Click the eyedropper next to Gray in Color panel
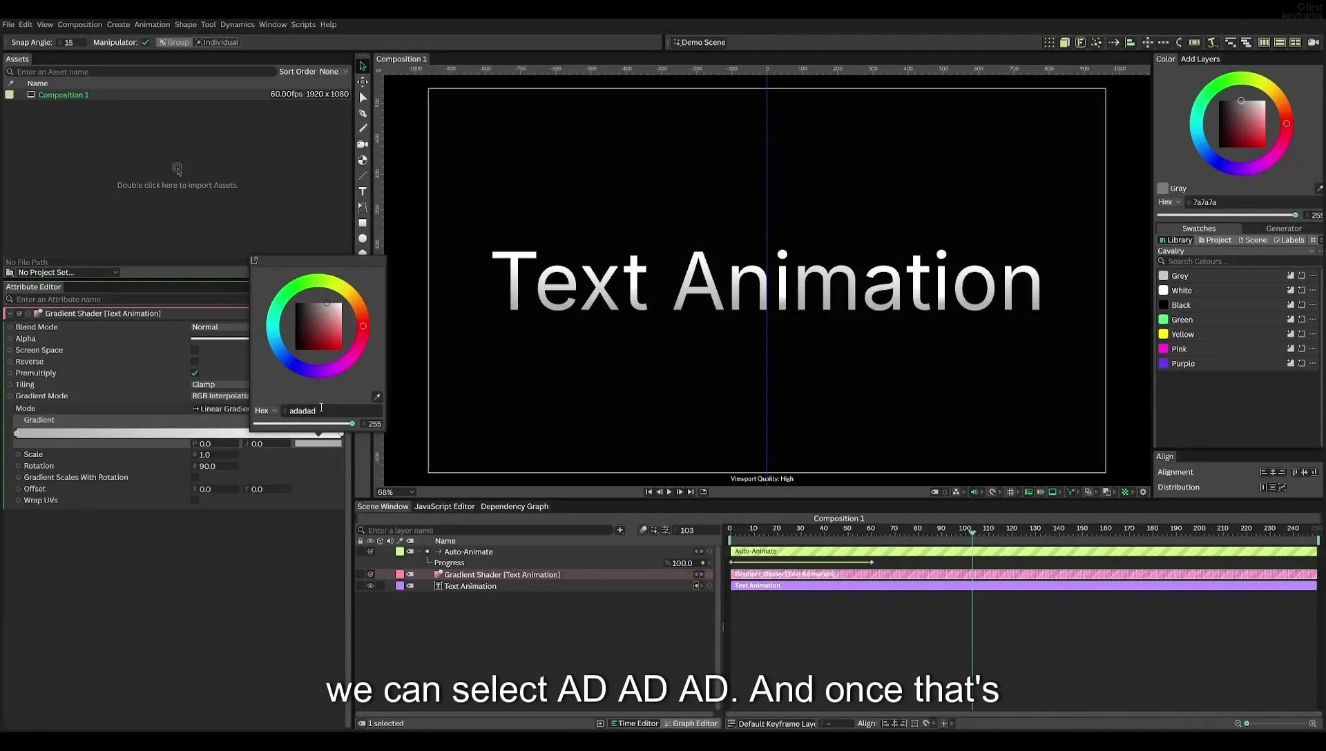1326x751 pixels. pos(1319,188)
